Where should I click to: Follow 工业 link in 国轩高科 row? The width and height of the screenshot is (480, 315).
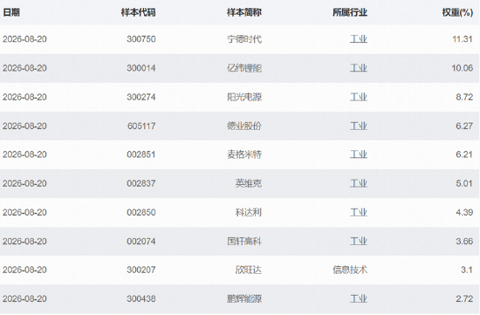pos(359,241)
